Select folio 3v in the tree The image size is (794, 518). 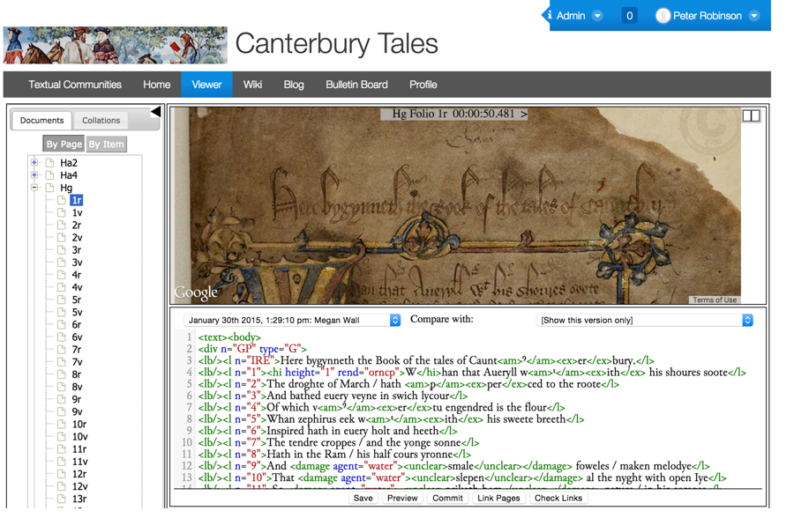77,263
